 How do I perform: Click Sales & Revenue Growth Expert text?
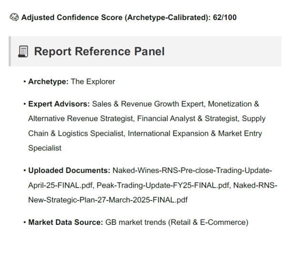(x=149, y=104)
